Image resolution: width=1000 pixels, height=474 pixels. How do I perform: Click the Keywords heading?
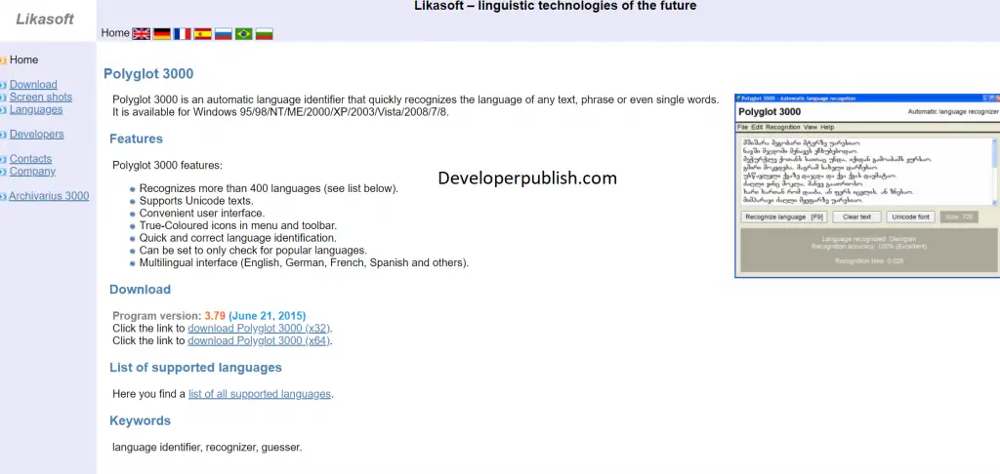coord(141,421)
